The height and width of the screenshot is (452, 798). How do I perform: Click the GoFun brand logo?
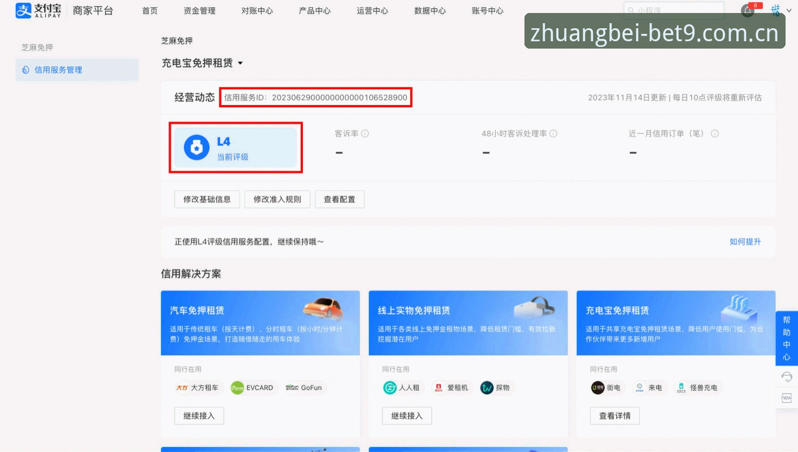[x=292, y=388]
